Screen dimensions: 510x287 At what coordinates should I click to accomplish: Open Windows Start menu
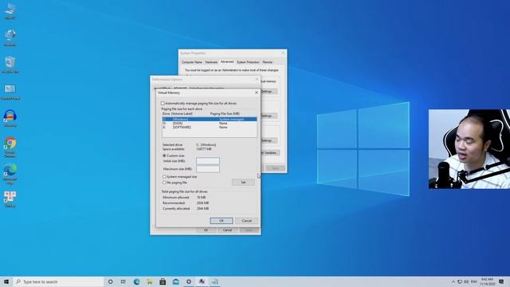pos(6,281)
